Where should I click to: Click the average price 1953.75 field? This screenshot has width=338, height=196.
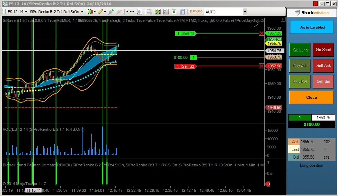tap(323, 117)
